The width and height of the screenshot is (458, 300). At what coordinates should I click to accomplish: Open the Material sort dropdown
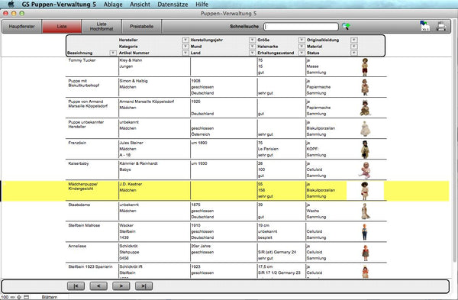353,46
